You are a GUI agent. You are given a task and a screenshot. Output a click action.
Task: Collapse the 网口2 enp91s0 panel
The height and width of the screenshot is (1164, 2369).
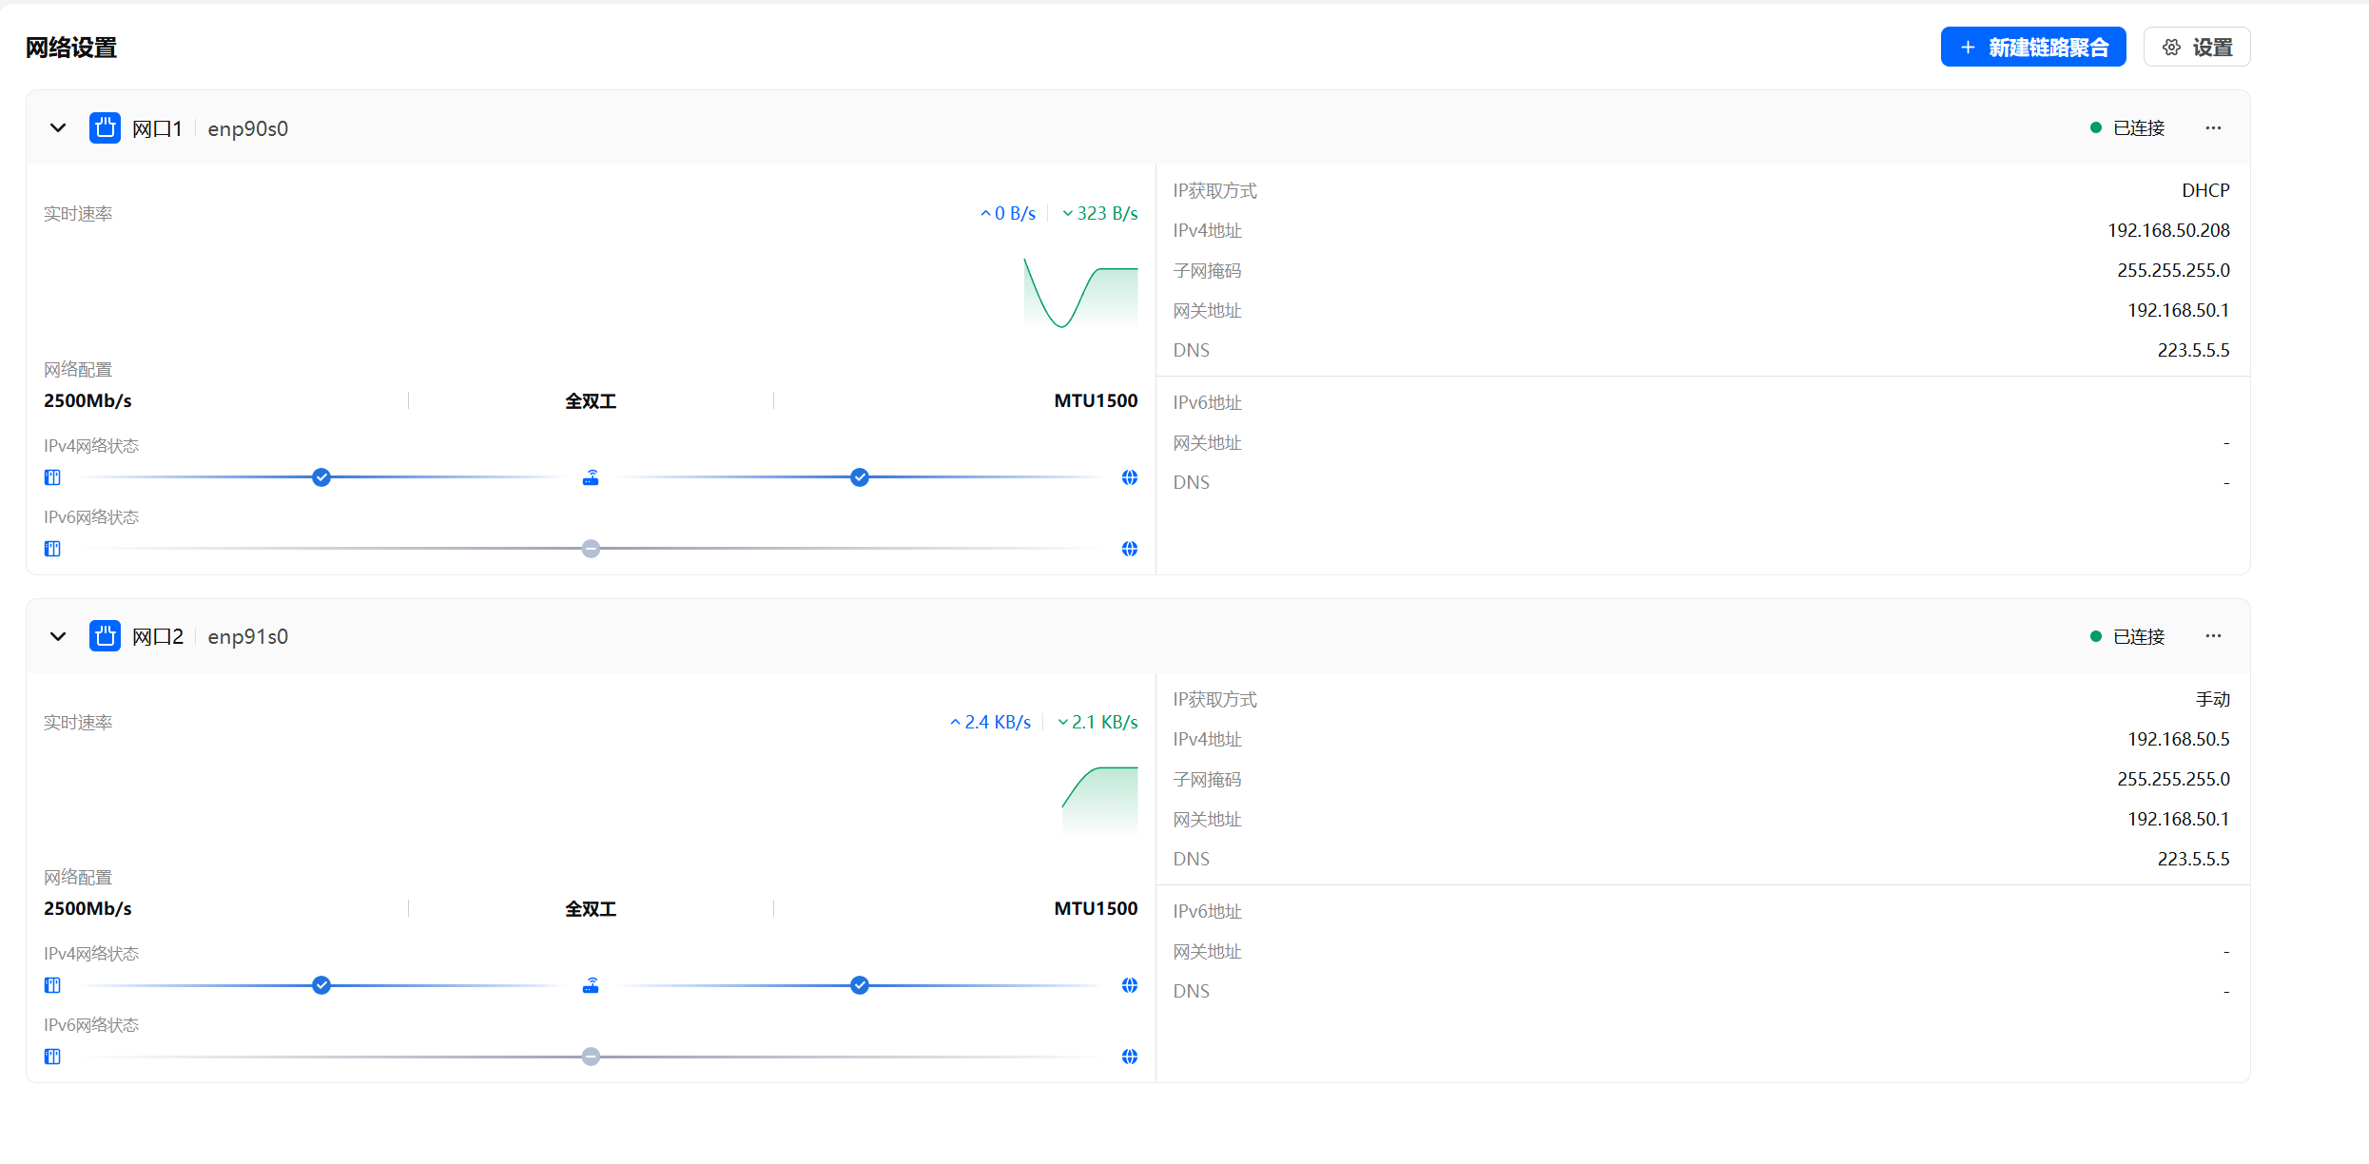pos(58,636)
